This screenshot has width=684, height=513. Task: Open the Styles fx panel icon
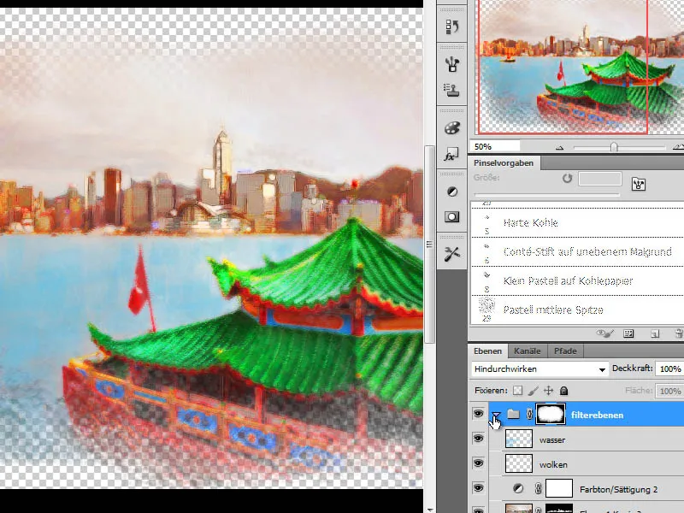click(452, 154)
